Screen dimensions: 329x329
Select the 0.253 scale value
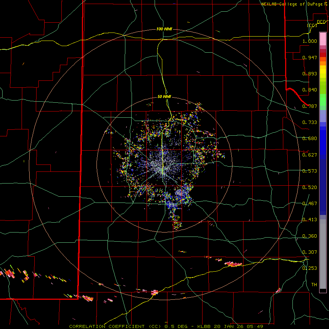310,268
